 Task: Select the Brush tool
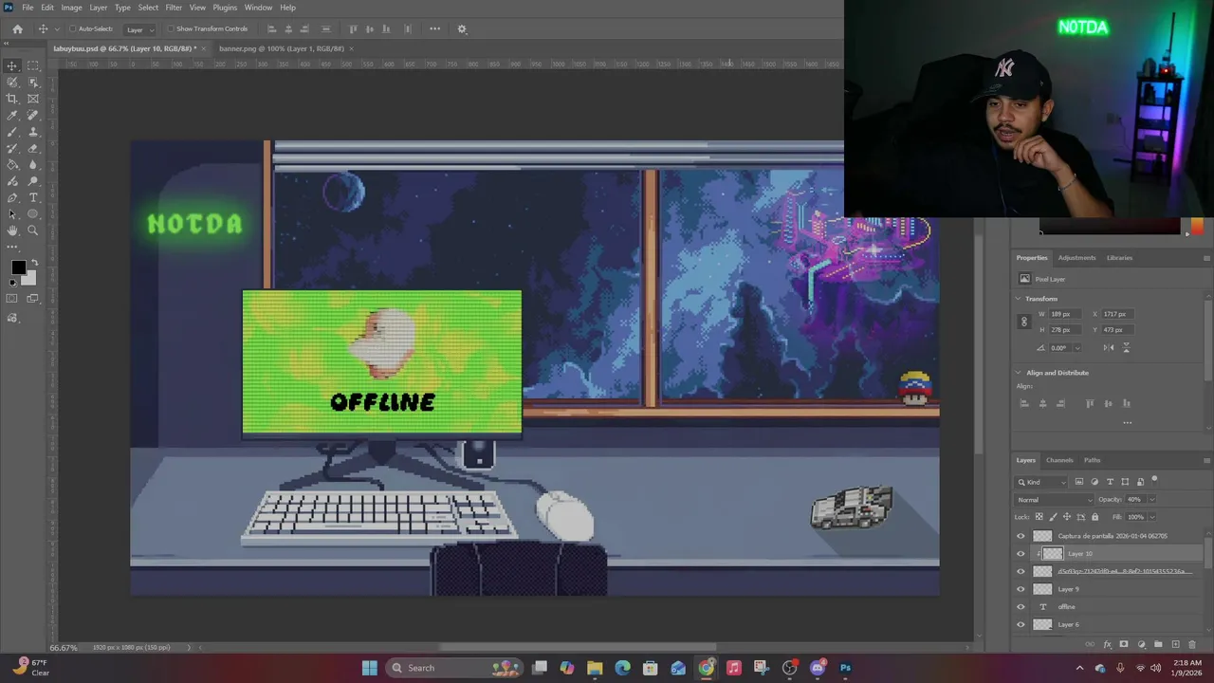[x=12, y=132]
